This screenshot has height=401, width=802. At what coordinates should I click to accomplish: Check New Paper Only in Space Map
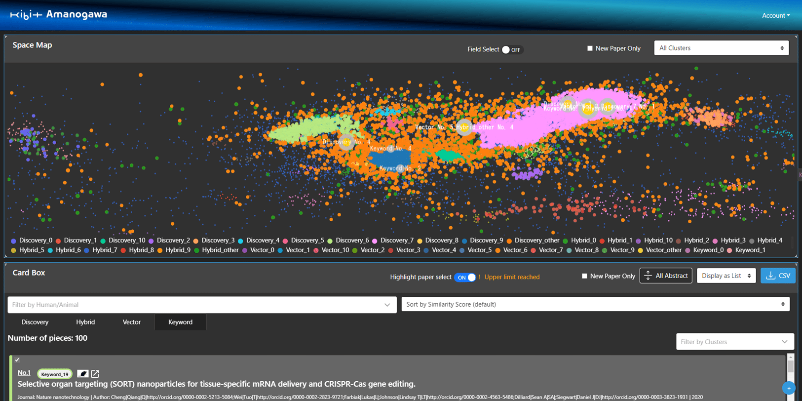coord(590,48)
